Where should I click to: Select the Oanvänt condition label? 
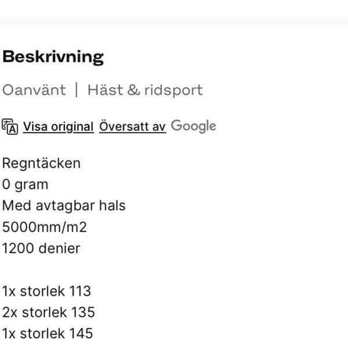pos(34,90)
